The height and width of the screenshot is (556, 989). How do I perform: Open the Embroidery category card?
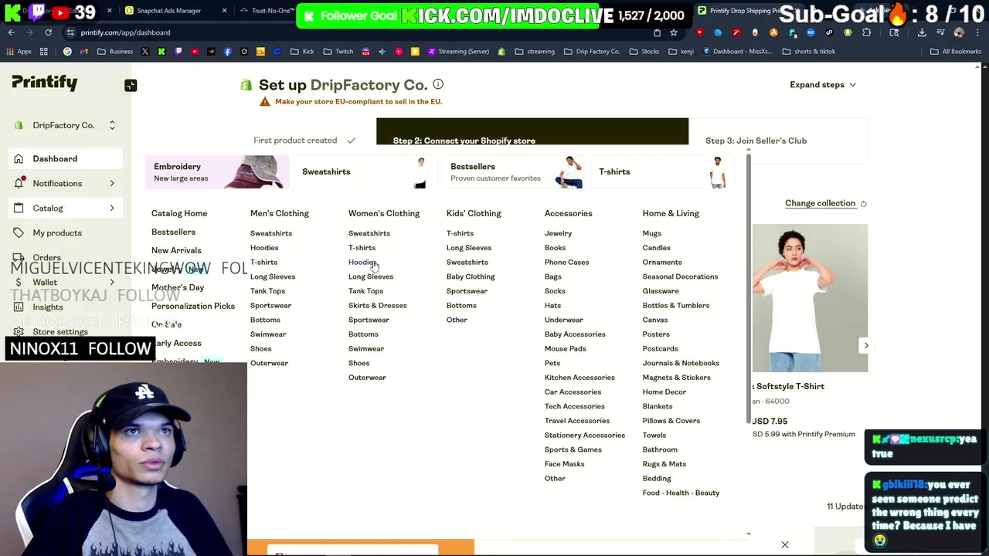click(x=216, y=171)
